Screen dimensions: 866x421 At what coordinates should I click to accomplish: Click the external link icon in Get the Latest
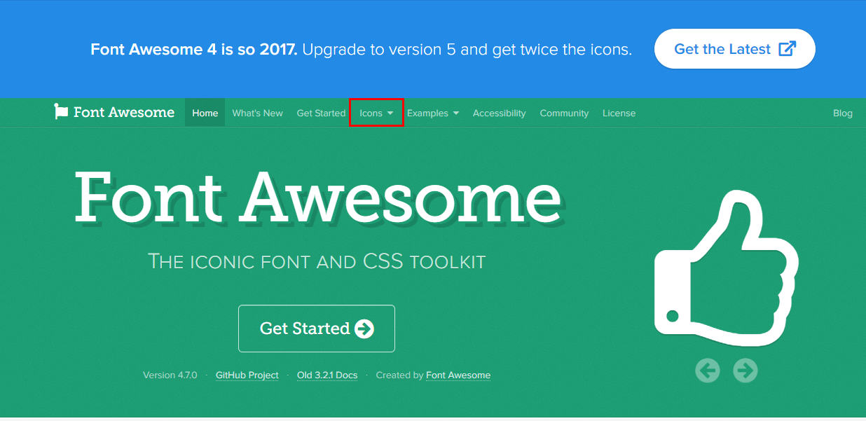click(x=788, y=49)
